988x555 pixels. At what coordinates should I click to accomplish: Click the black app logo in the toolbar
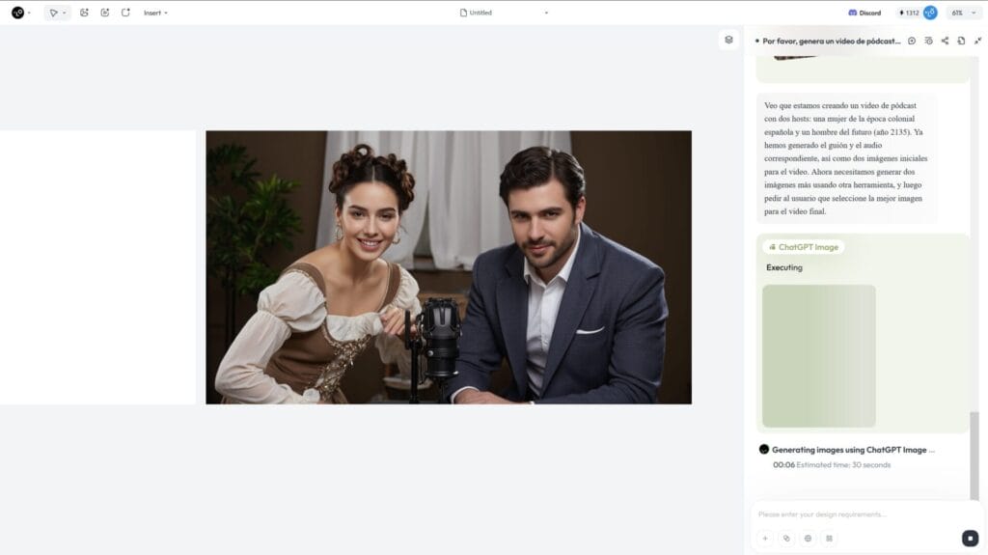click(x=17, y=13)
